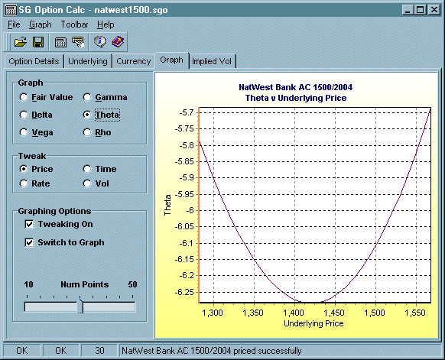Uncheck the Switch to Graph checkbox
The width and height of the screenshot is (445, 360).
29,242
